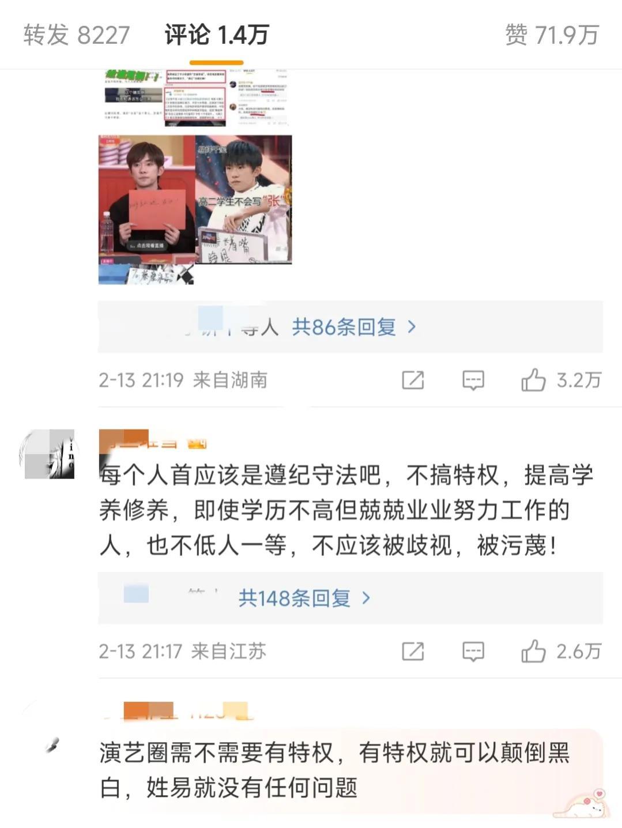Screen dimensions: 622x828
Task: Open the 转发 8227 reposts tab
Action: pyautogui.click(x=77, y=35)
